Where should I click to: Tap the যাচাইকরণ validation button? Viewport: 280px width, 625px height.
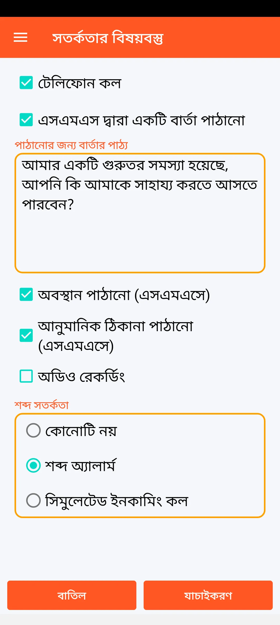tap(208, 595)
